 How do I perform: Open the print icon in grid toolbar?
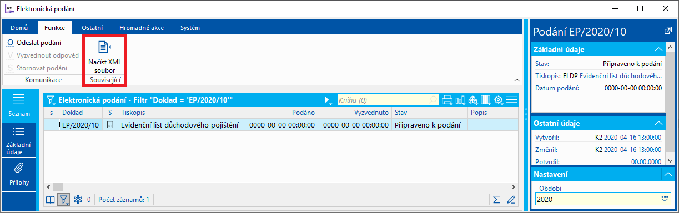447,100
